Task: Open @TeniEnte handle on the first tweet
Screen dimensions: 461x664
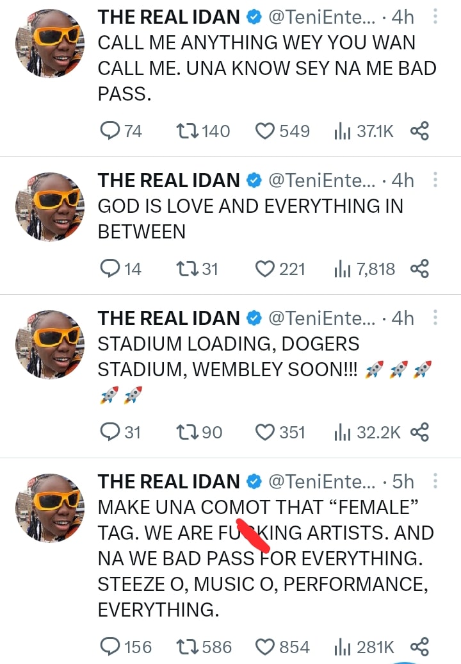Action: tap(322, 18)
